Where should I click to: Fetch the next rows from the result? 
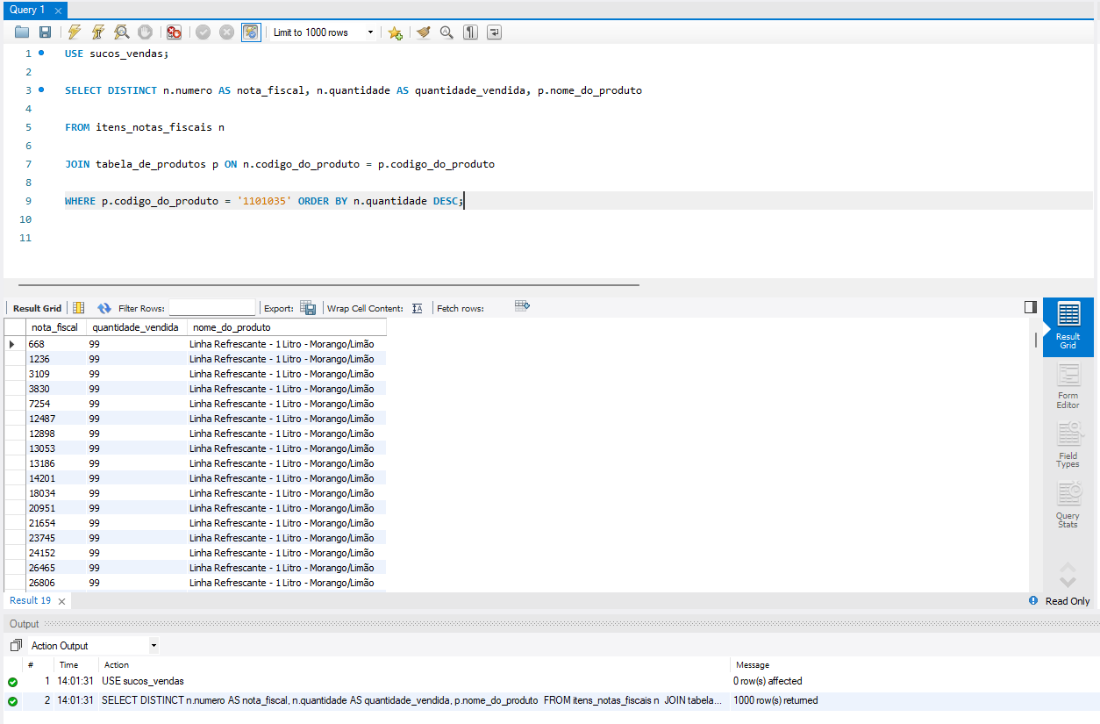523,306
